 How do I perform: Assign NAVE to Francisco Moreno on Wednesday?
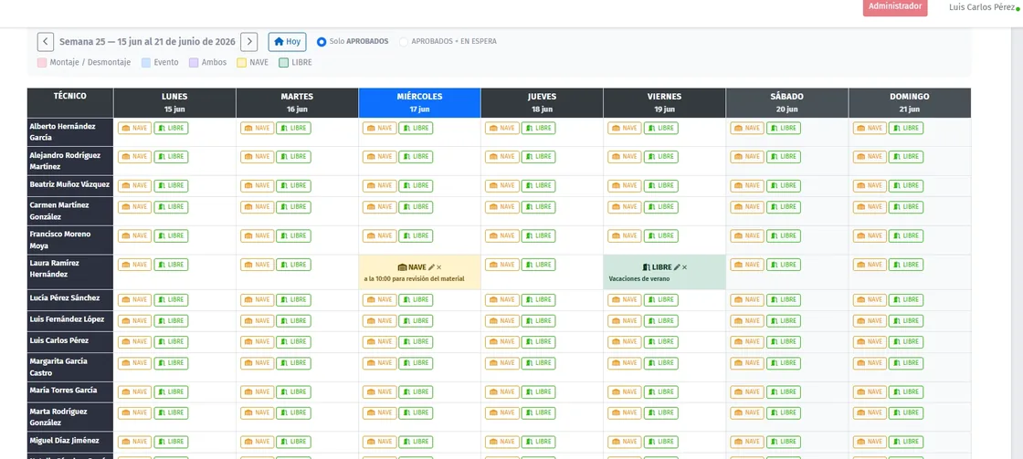tap(380, 235)
